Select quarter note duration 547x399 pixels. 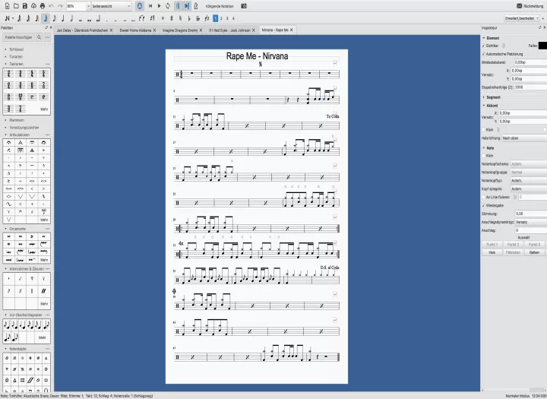click(63, 18)
